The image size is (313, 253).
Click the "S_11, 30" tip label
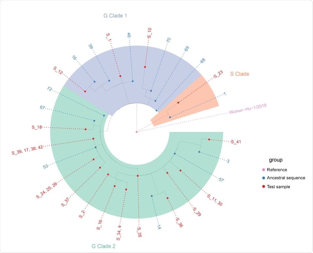pyautogui.click(x=215, y=199)
